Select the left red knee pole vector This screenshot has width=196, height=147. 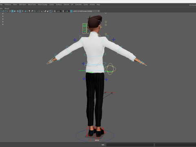coord(106,93)
